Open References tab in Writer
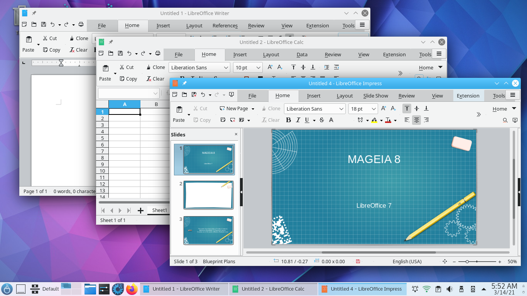 coord(225,26)
